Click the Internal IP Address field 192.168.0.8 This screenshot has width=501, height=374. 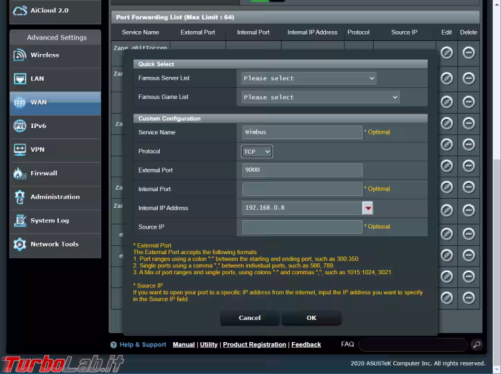pyautogui.click(x=302, y=208)
